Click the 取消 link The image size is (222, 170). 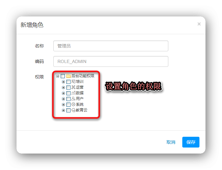(171, 142)
